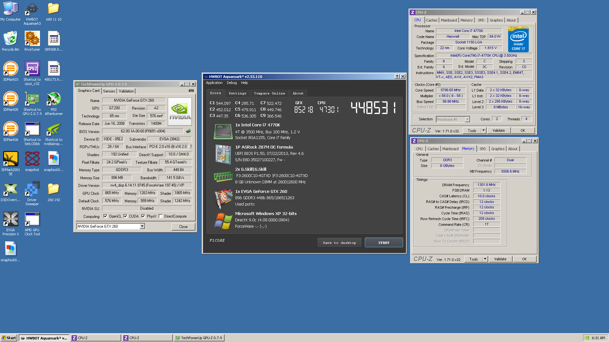This screenshot has height=342, width=609.
Task: Click Intel Core i7 logo in CPU-Z
Action: pyautogui.click(x=518, y=40)
